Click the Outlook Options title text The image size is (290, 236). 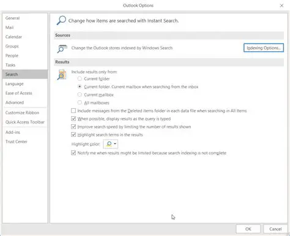pyautogui.click(x=138, y=6)
